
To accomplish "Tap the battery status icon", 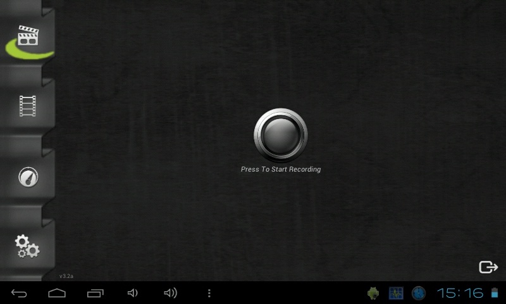I will 495,293.
